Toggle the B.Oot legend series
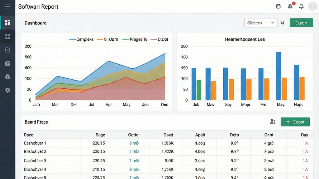This screenshot has width=319, height=179. [159, 39]
